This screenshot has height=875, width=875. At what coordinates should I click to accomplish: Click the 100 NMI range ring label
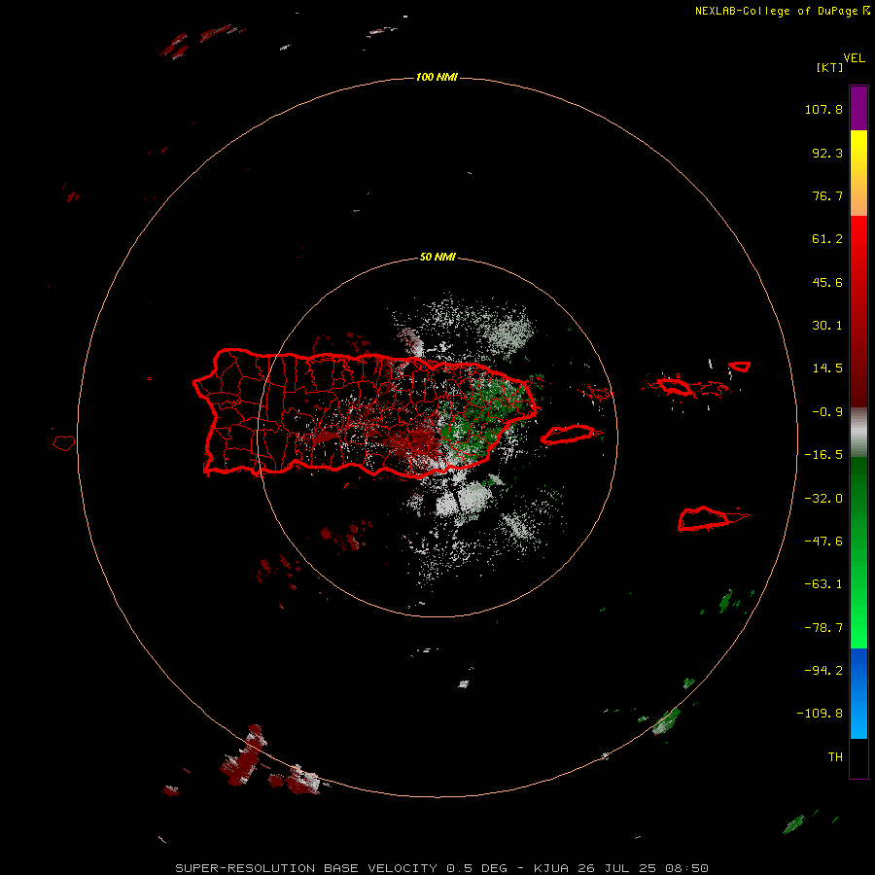[x=437, y=77]
